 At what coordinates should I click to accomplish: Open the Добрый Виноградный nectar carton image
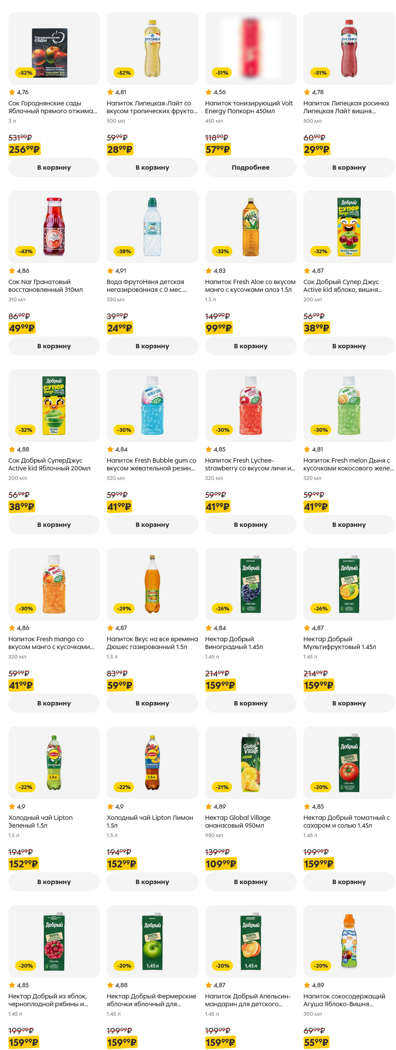250,584
